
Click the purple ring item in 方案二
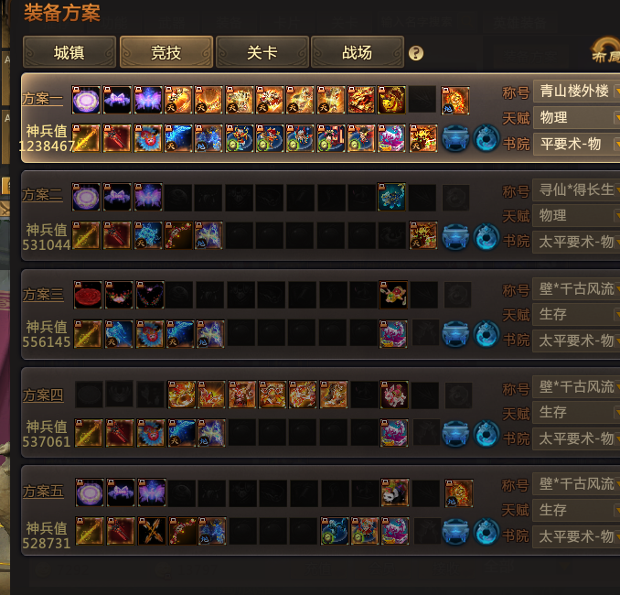pos(86,197)
